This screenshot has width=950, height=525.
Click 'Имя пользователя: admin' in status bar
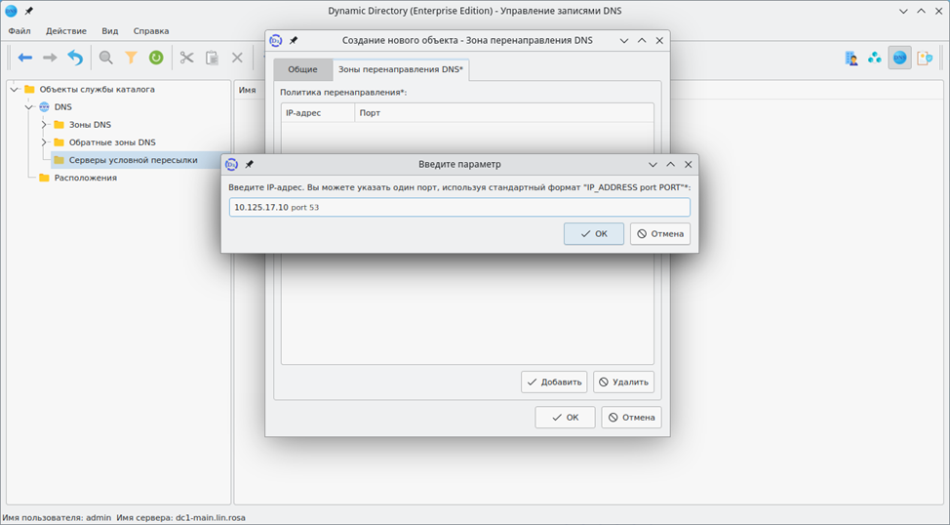pyautogui.click(x=57, y=518)
